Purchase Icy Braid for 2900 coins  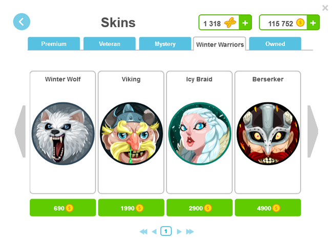[199, 208]
